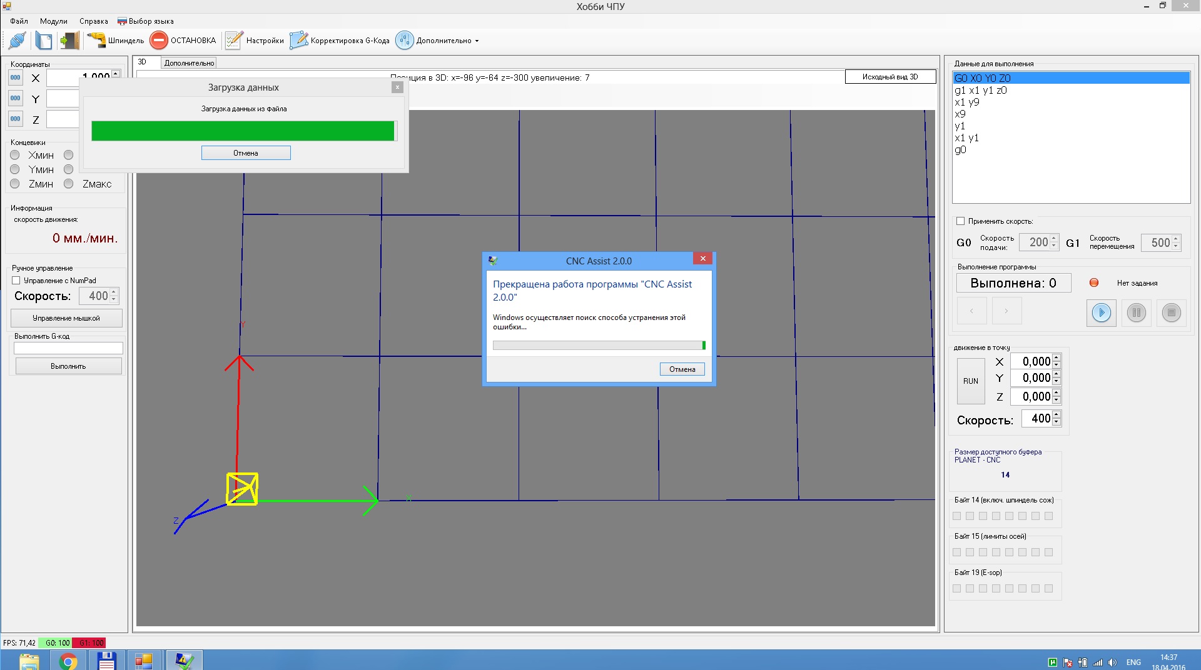Click the Дополнительно sliders icon in toolbar

coord(405,41)
